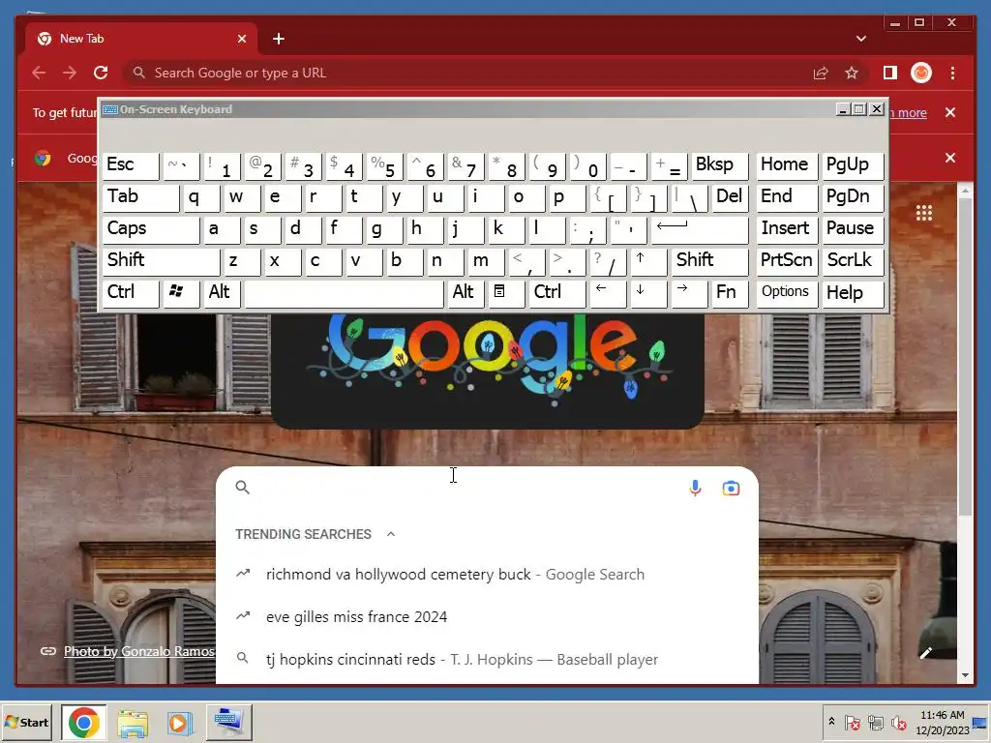This screenshot has height=743, width=991.
Task: Click down arrow key beside left arrow
Action: [647, 293]
